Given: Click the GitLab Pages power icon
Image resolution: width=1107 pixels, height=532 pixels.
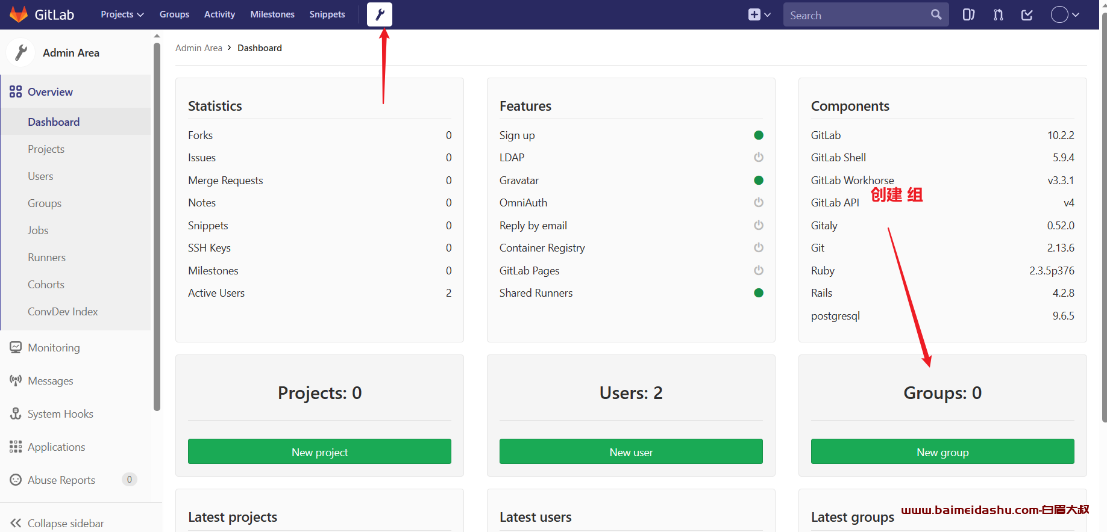Looking at the screenshot, I should tap(759, 270).
